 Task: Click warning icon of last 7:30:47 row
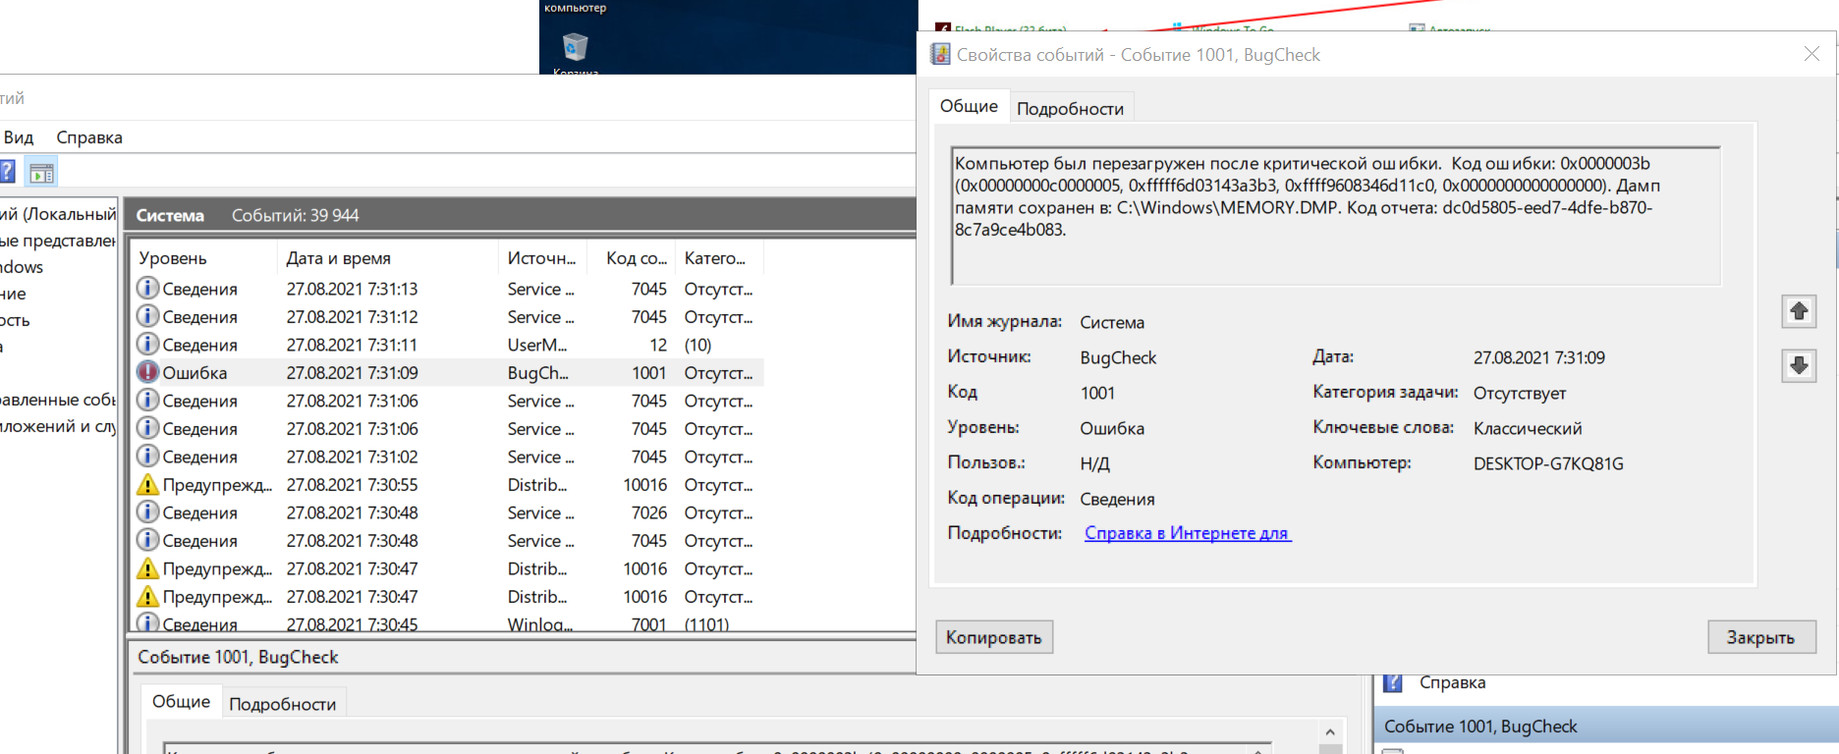(147, 597)
